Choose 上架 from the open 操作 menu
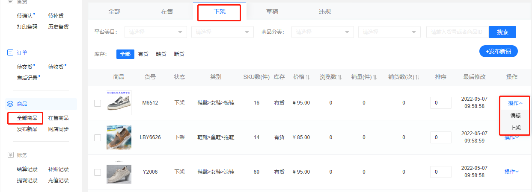 pyautogui.click(x=515, y=128)
